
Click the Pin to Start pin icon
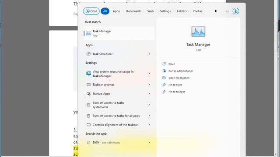click(x=164, y=85)
